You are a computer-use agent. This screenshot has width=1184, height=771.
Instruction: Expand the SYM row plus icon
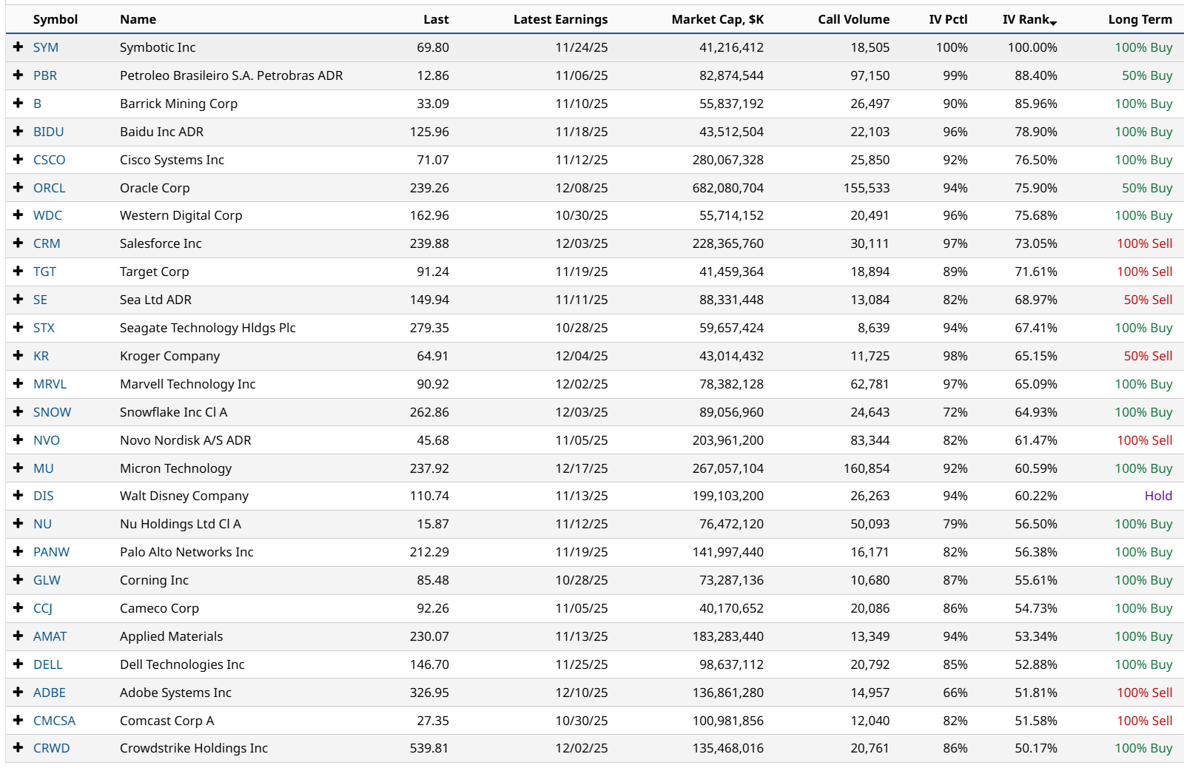18,47
